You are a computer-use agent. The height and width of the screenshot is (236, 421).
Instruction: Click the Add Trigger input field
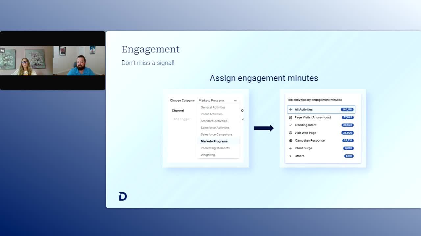coord(182,119)
